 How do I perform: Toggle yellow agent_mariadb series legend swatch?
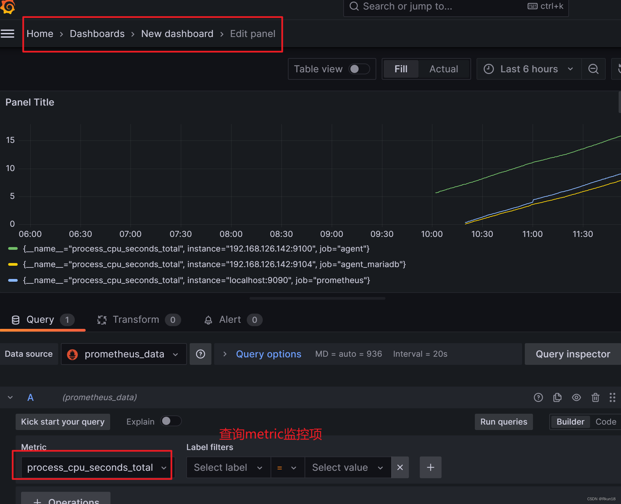(x=13, y=264)
